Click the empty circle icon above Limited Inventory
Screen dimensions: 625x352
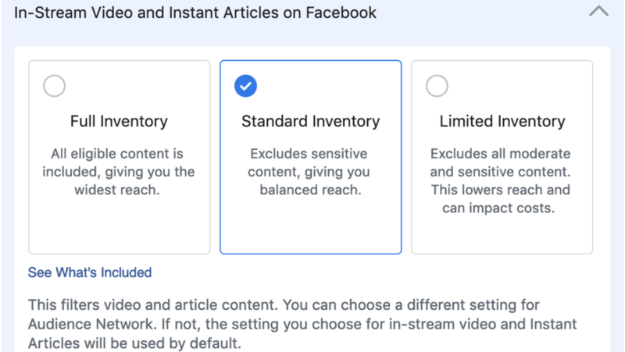[437, 87]
